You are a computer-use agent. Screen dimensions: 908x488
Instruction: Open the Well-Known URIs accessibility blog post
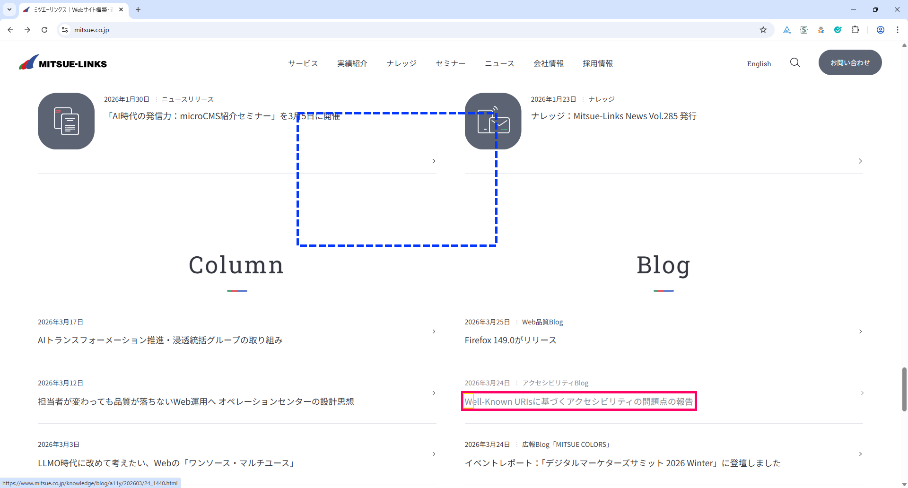tap(578, 401)
